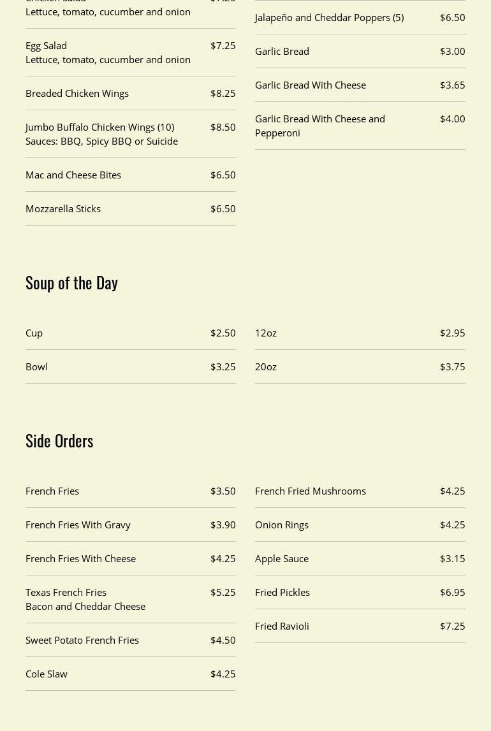Screen dimensions: 491x731
Task: Click the Texas French Fries item
Action: pos(66,592)
